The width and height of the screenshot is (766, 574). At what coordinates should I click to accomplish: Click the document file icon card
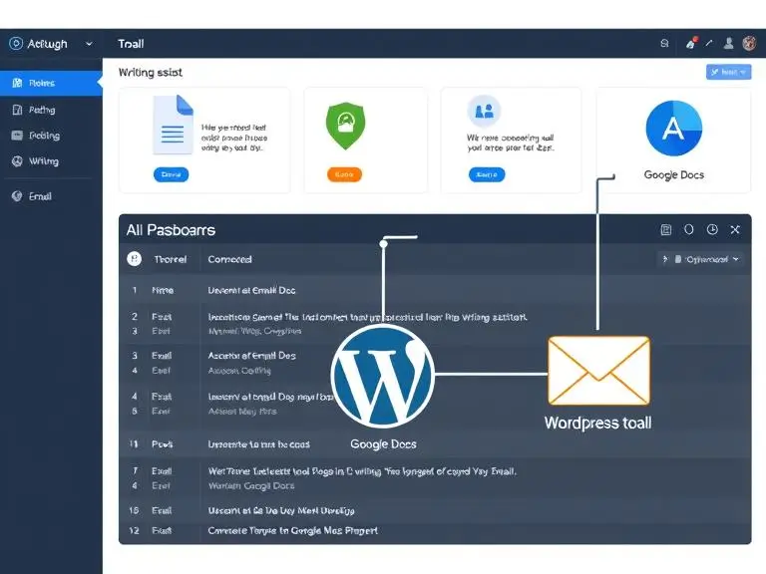pos(173,125)
